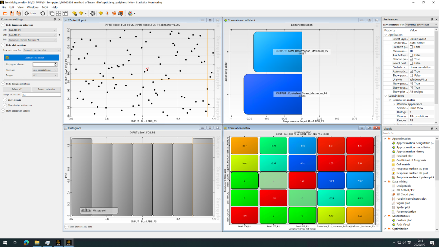Click the Select all button
Viewport: 439px width, 247px height.
click(17, 89)
